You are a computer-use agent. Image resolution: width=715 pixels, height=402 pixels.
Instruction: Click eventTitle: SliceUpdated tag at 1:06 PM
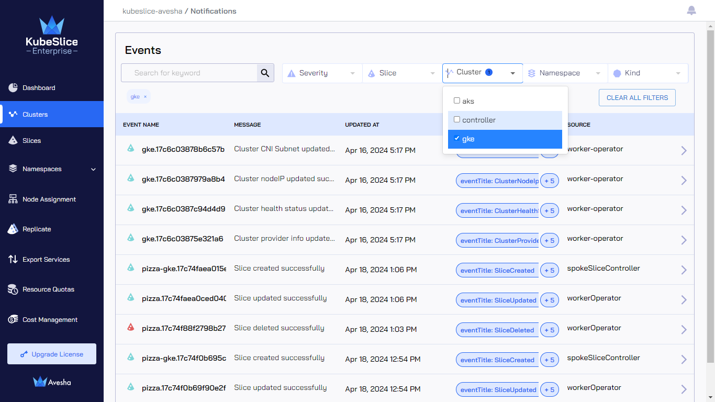pos(497,300)
